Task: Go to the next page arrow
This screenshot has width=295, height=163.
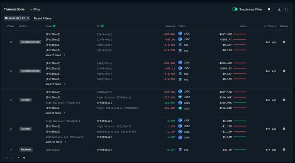Action: coord(18,157)
